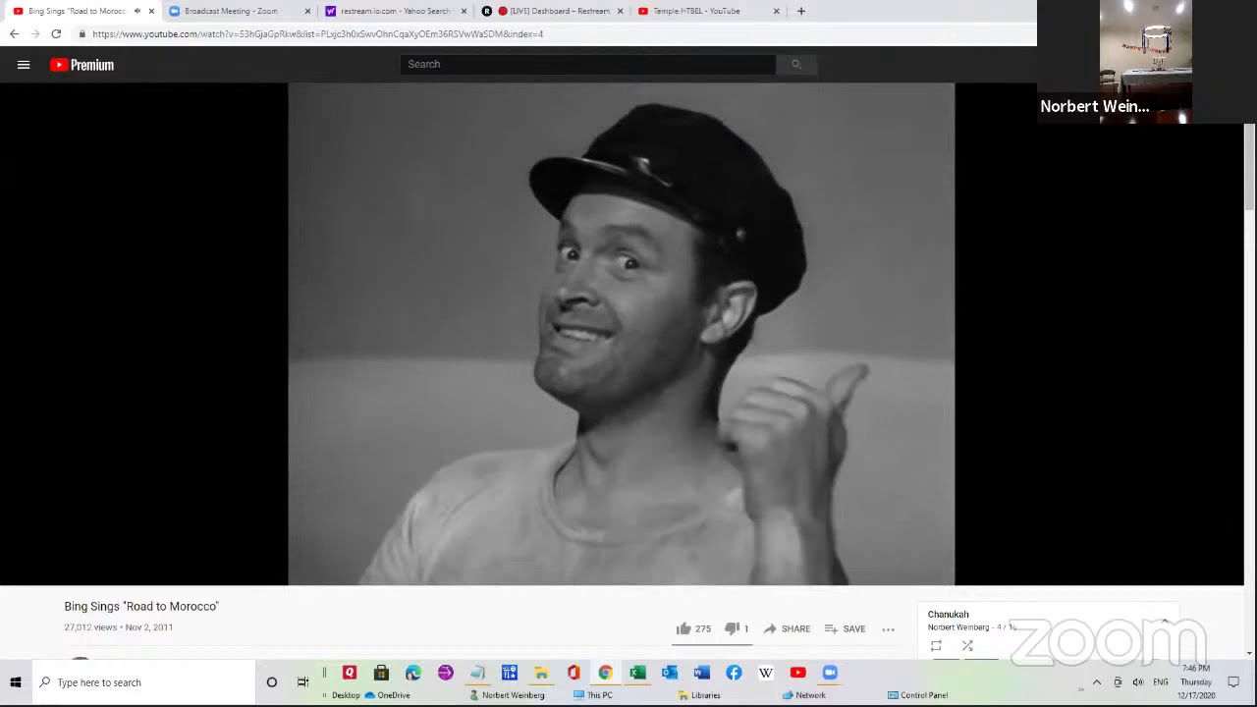Click the site lock icon in address bar
Image resolution: width=1257 pixels, height=707 pixels.
(82, 34)
